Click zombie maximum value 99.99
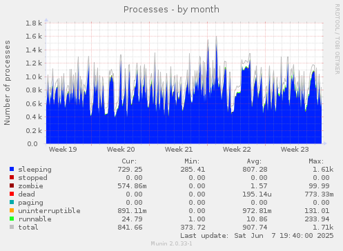 coord(320,186)
